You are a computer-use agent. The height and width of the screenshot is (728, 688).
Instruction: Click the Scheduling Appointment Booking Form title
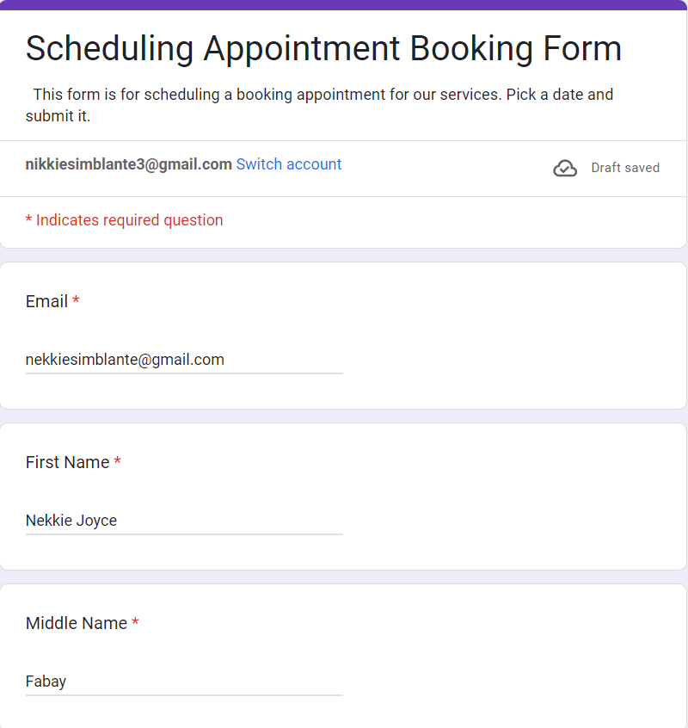coord(323,48)
